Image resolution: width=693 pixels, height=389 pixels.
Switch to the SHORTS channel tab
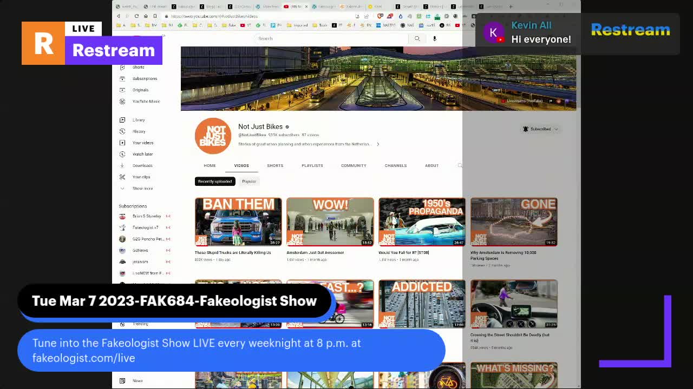275,165
